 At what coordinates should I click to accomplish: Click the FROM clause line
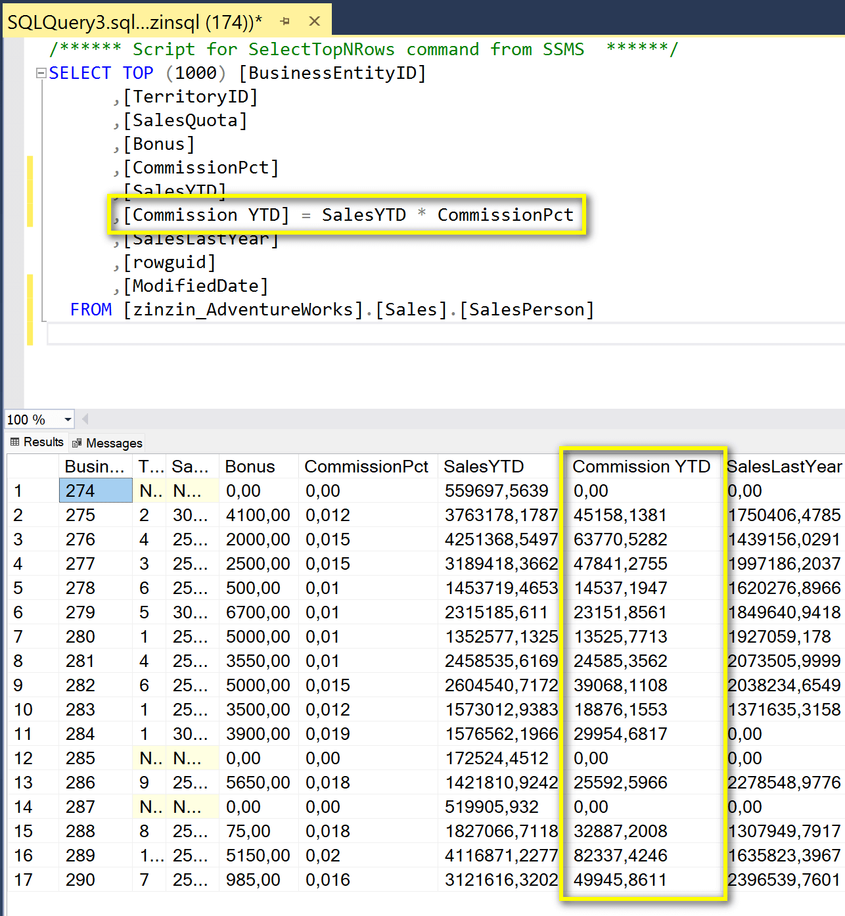pyautogui.click(x=332, y=309)
